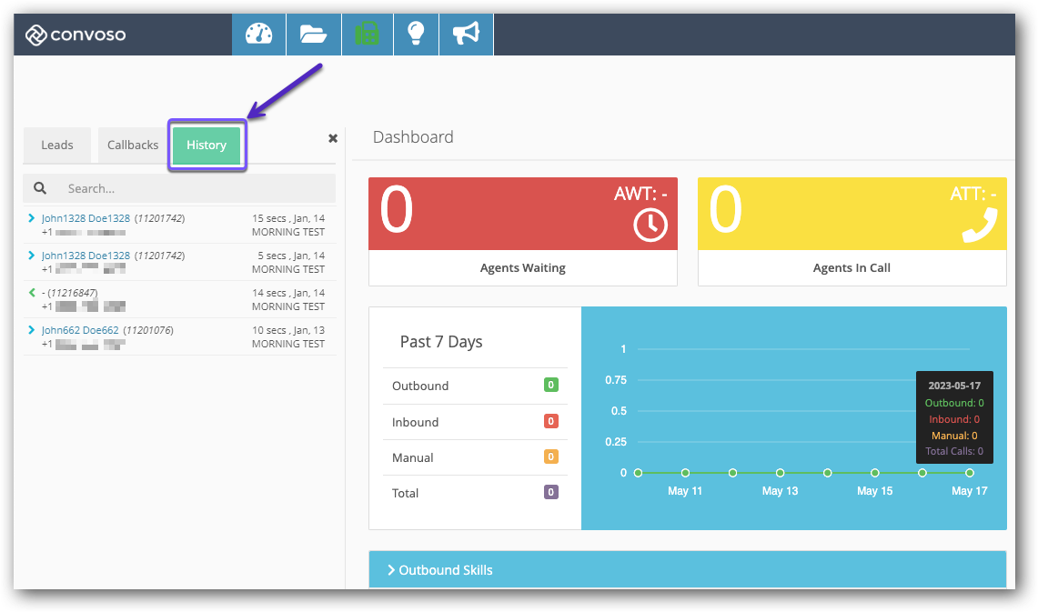The image size is (1038, 612).
Task: Open the John662 Doe662 lead link
Action: pos(80,330)
